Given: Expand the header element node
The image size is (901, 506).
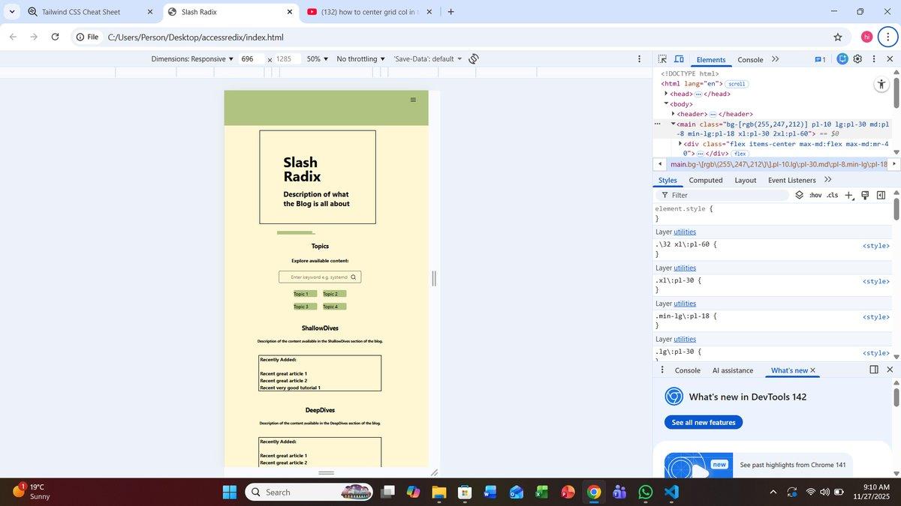Looking at the screenshot, I should 673,114.
